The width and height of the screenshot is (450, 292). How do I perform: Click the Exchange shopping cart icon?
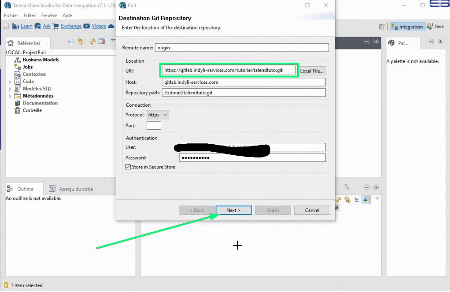coord(56,26)
